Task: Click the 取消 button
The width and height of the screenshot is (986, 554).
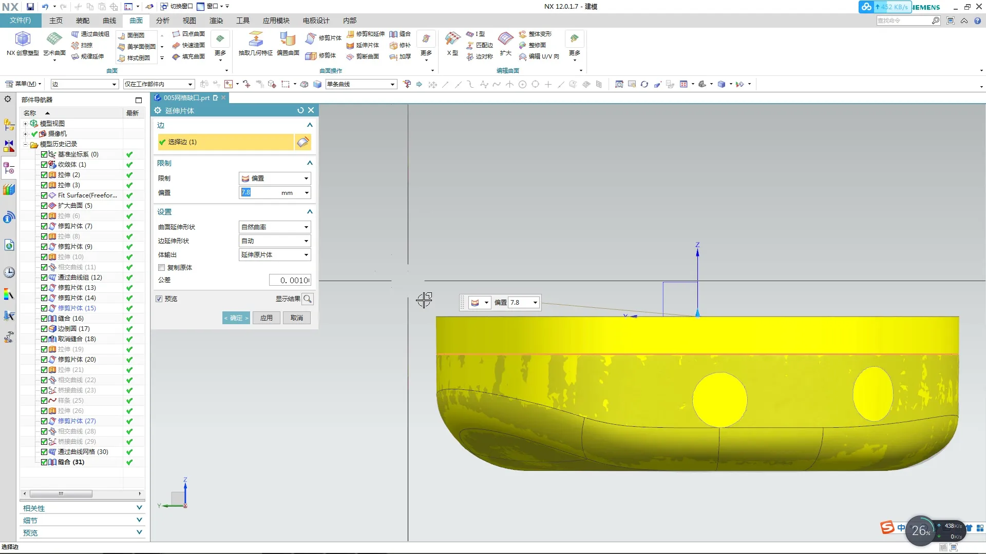Action: (x=296, y=318)
